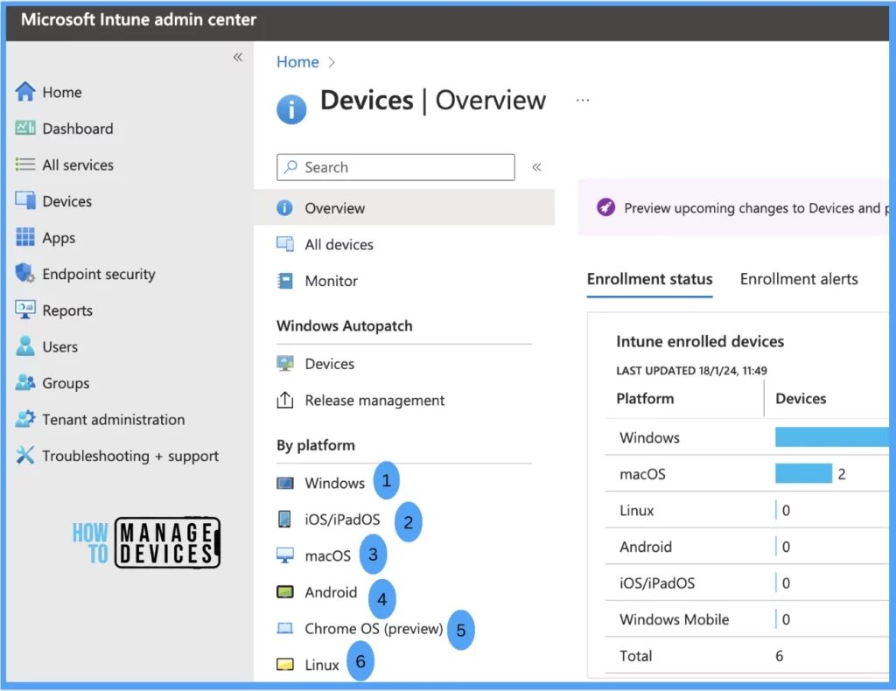896x691 pixels.
Task: Open the Monitor menu entry
Action: coord(332,281)
